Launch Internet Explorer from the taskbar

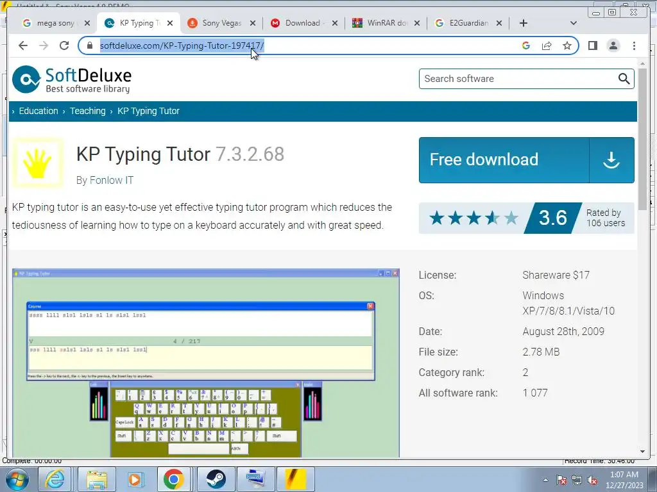tap(55, 479)
